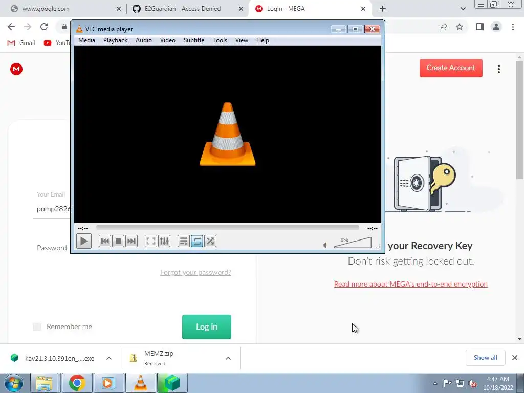The width and height of the screenshot is (524, 393).
Task: Skip to previous media in VLC
Action: pos(104,241)
